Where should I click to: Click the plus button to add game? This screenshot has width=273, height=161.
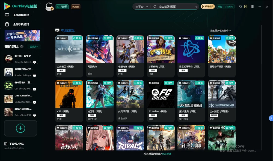point(20,128)
